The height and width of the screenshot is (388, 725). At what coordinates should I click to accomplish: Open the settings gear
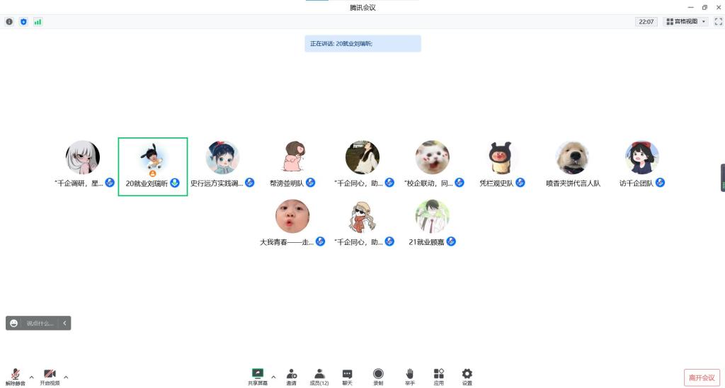(x=467, y=377)
